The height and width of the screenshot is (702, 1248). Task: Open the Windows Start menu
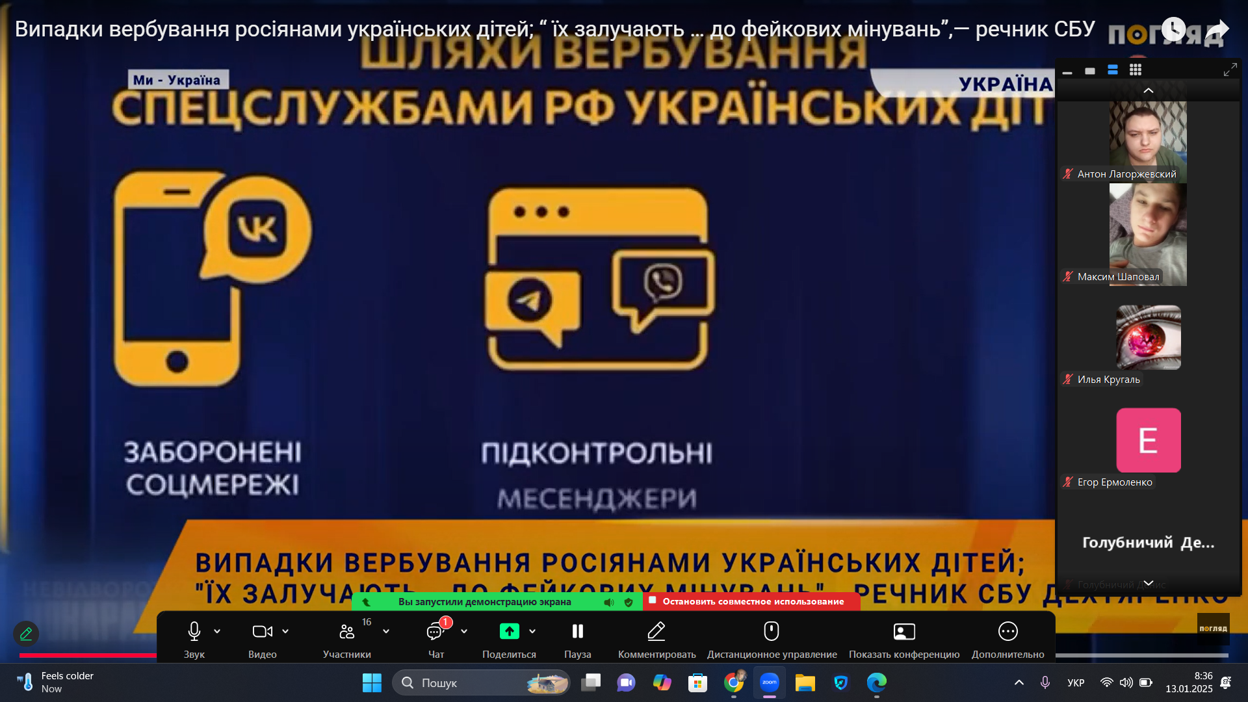click(372, 682)
